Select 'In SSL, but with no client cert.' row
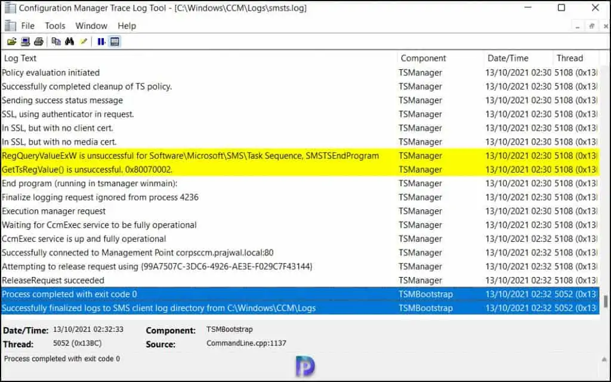This screenshot has width=611, height=382. click(x=300, y=128)
